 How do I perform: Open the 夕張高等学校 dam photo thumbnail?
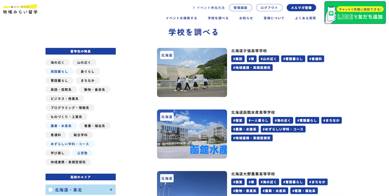pos(192,72)
